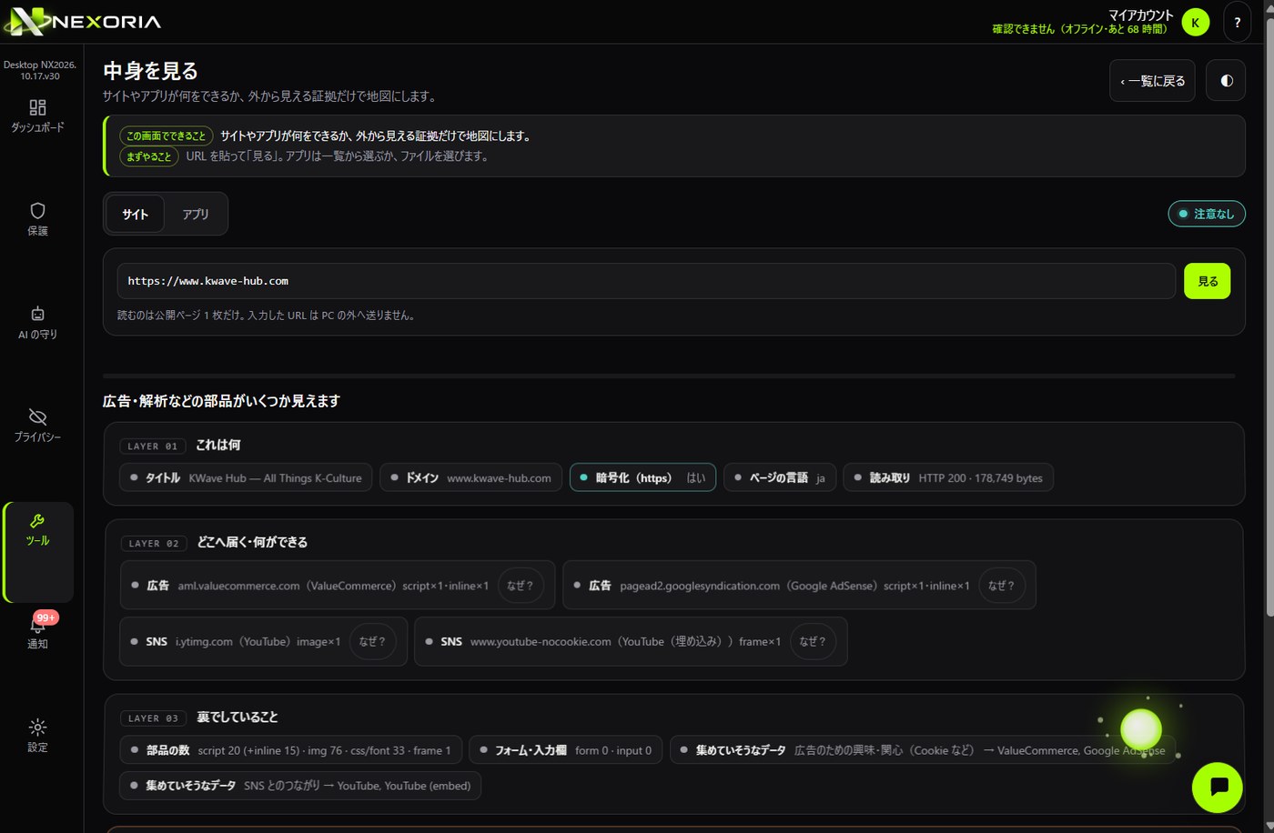Image resolution: width=1274 pixels, height=833 pixels.
Task: Click the K account avatar
Action: pyautogui.click(x=1196, y=22)
